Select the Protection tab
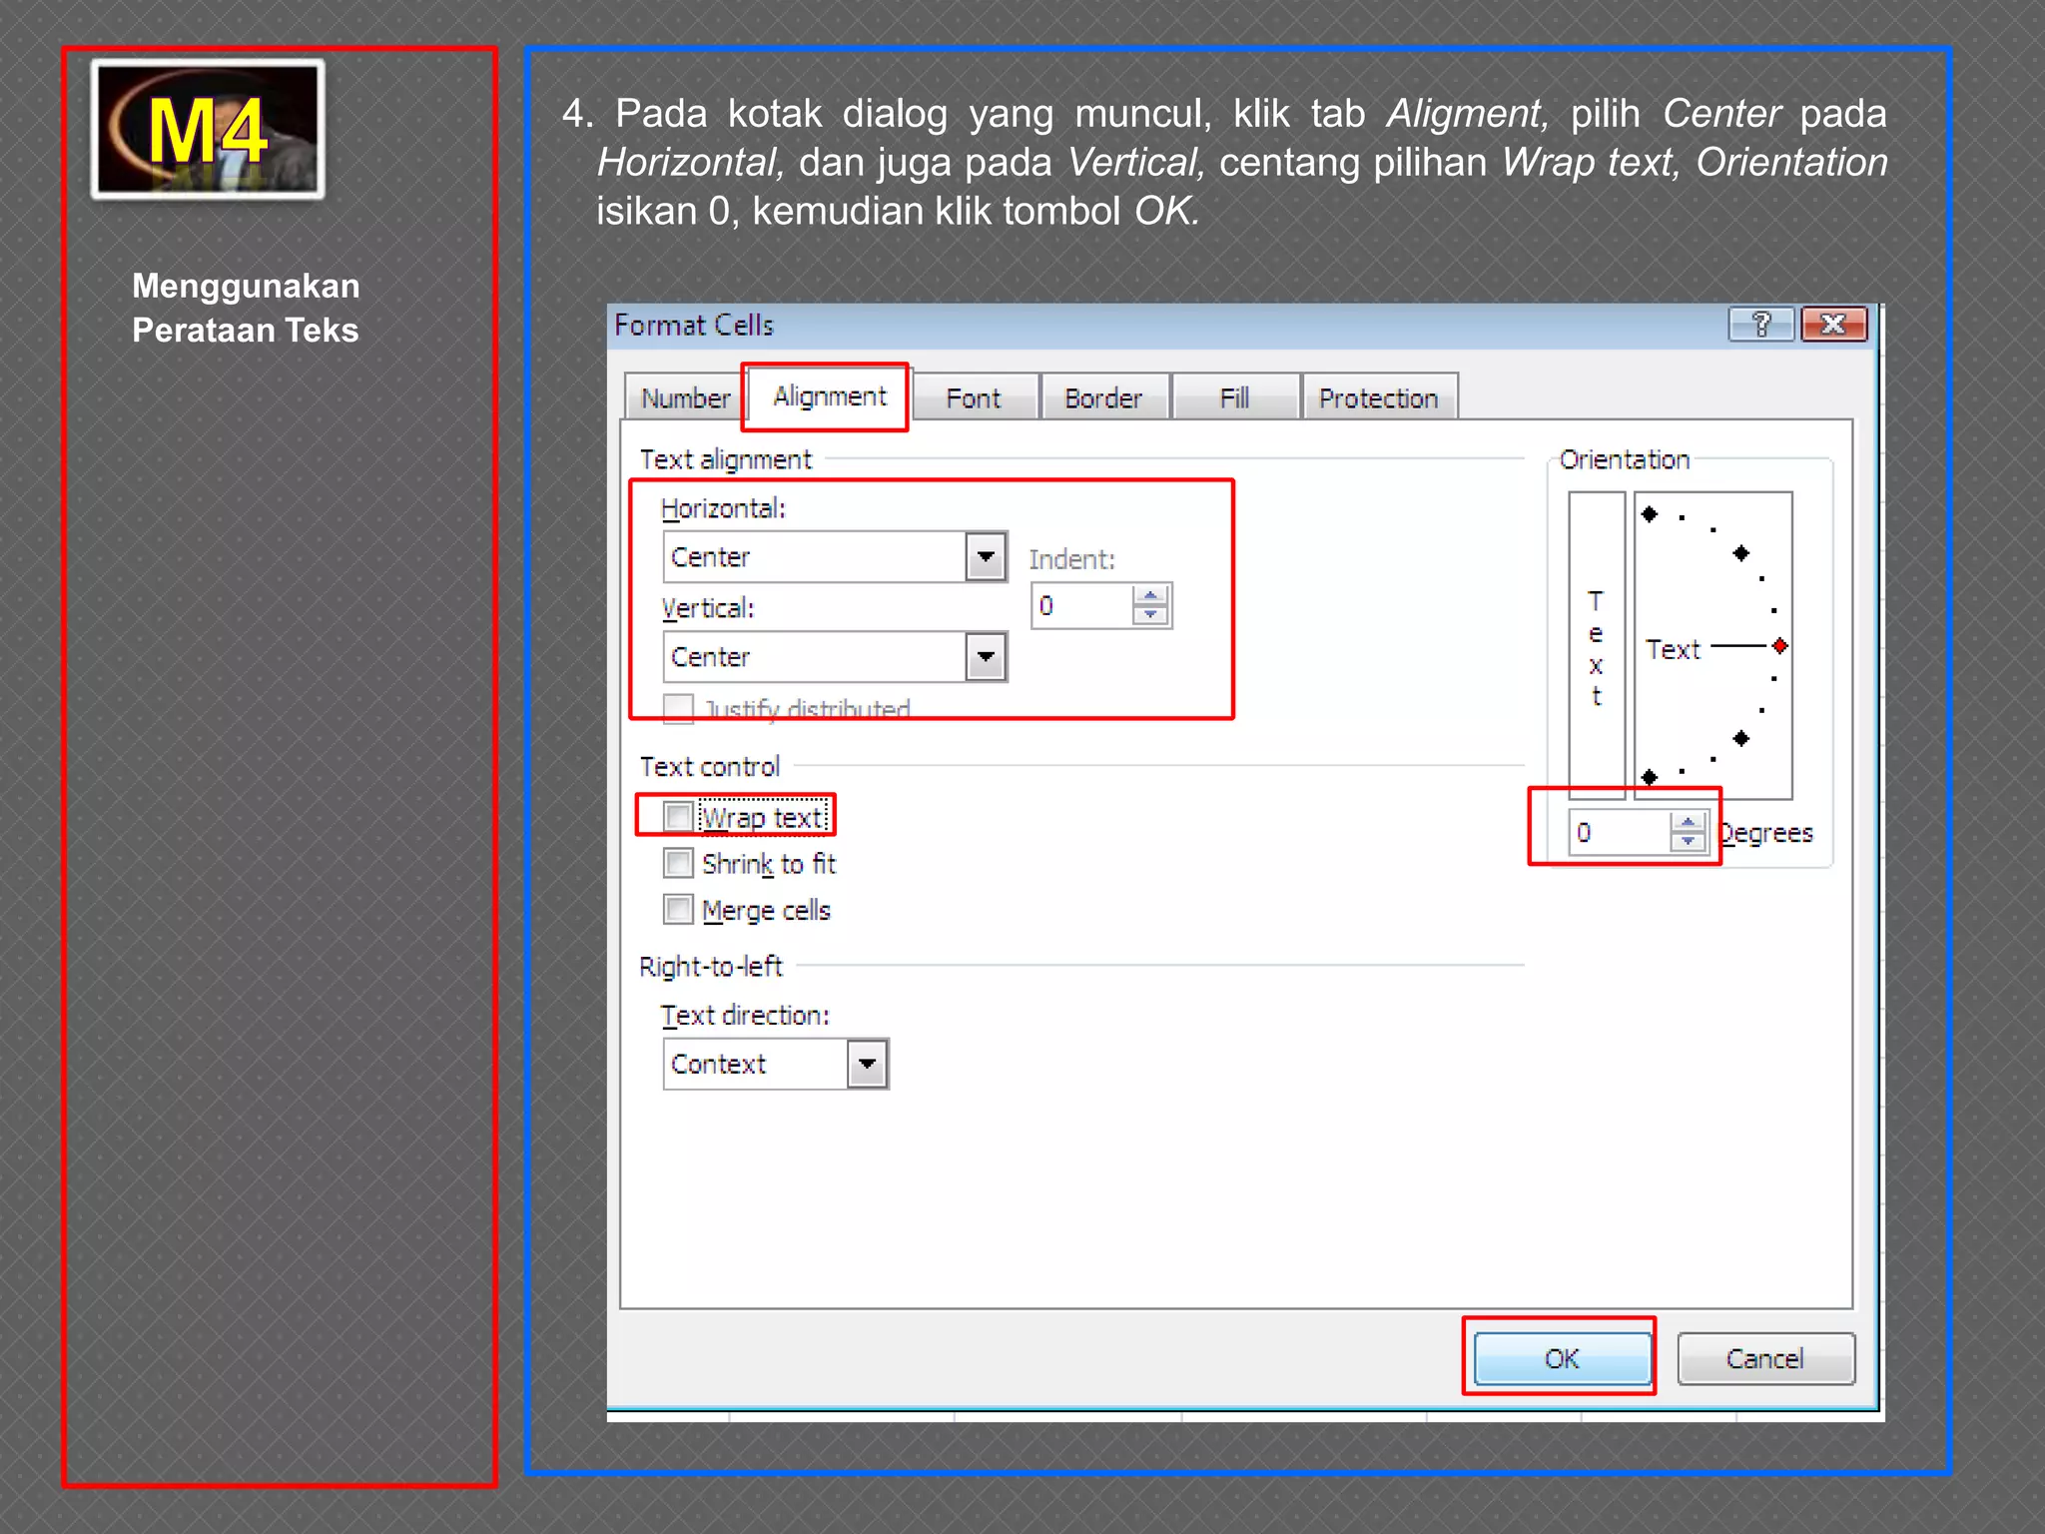 (x=1378, y=398)
